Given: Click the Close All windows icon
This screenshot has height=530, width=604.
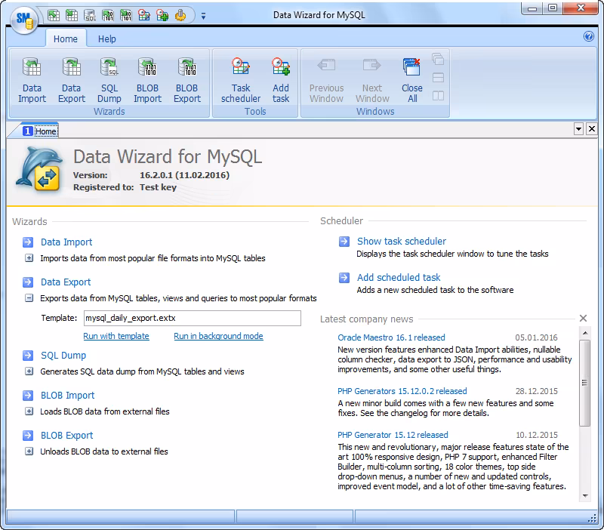Looking at the screenshot, I should click(411, 78).
